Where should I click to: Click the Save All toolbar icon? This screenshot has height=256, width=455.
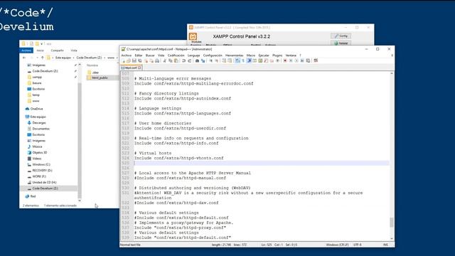coord(140,60)
